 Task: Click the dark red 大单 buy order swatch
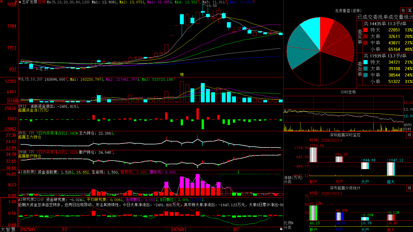click(x=366, y=36)
